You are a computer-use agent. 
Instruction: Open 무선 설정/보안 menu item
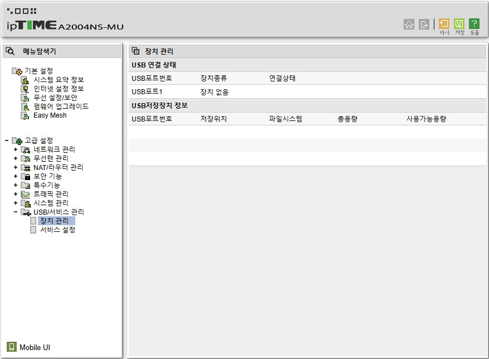[55, 98]
